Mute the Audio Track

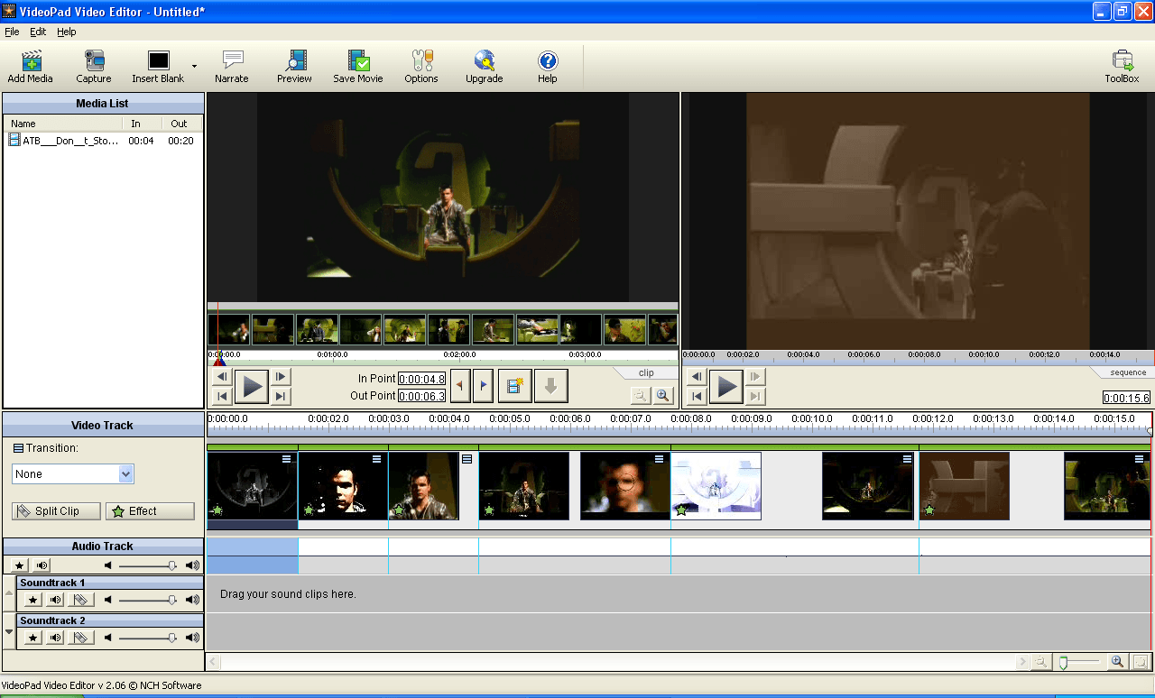[42, 565]
